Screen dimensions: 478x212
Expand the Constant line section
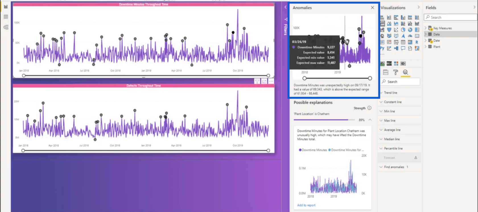[400, 102]
